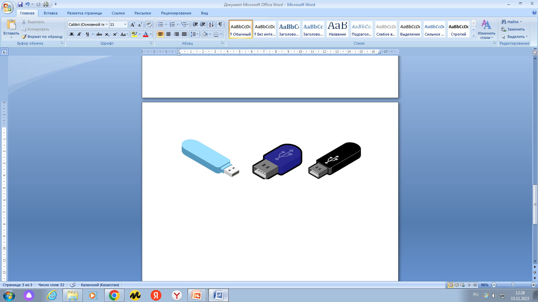Switch to the Рецензирование tab
Image resolution: width=538 pixels, height=302 pixels.
point(176,13)
